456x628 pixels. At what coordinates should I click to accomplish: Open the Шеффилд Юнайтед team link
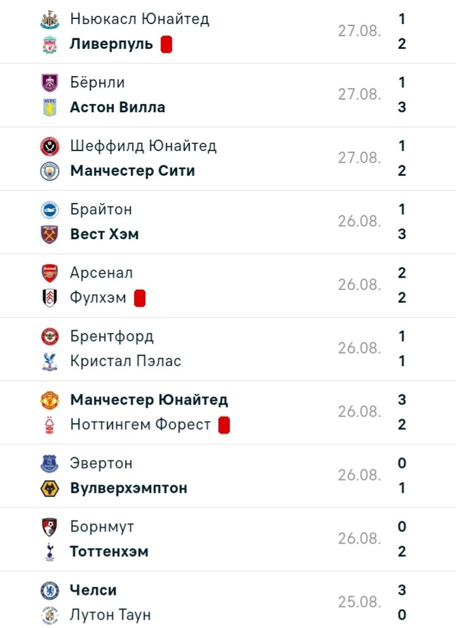click(x=143, y=146)
